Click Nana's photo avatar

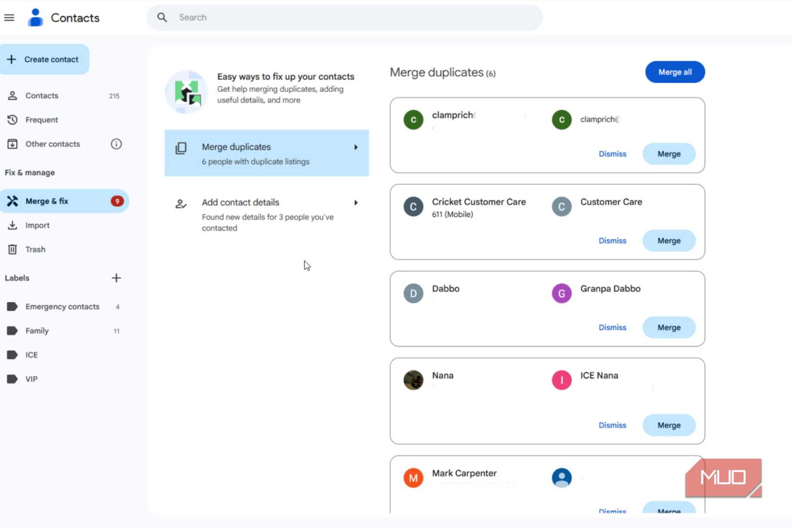(x=413, y=380)
